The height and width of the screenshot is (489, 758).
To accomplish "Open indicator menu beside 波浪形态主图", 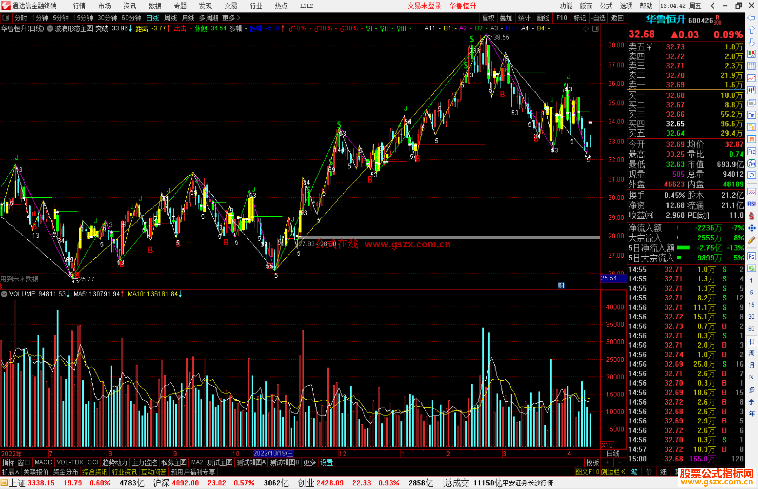I will (x=50, y=29).
